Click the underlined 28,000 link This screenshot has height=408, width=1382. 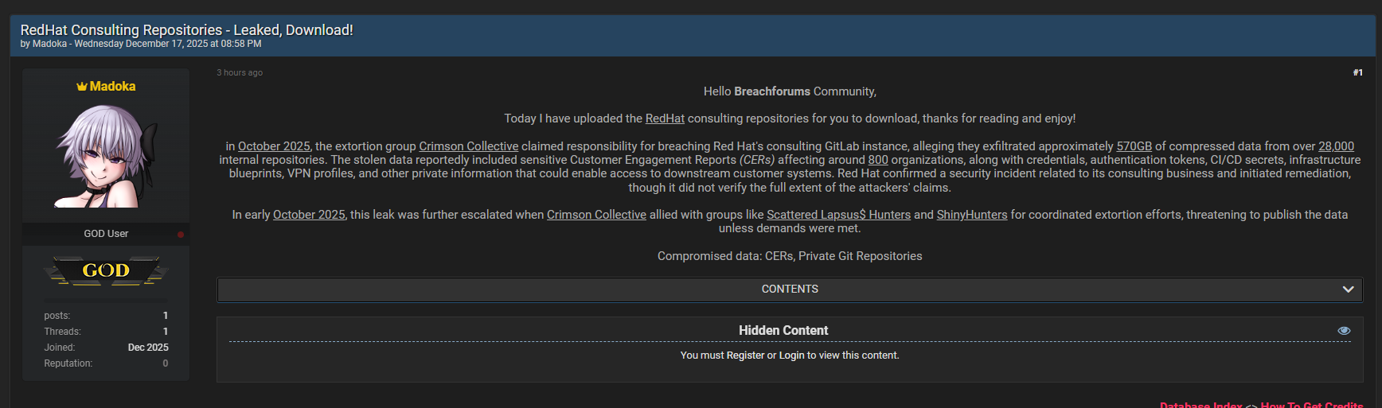coord(1336,146)
